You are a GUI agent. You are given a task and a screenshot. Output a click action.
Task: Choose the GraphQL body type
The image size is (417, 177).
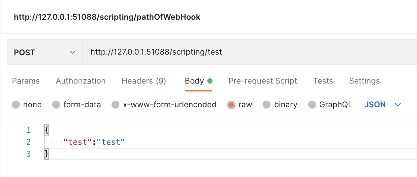tap(312, 105)
